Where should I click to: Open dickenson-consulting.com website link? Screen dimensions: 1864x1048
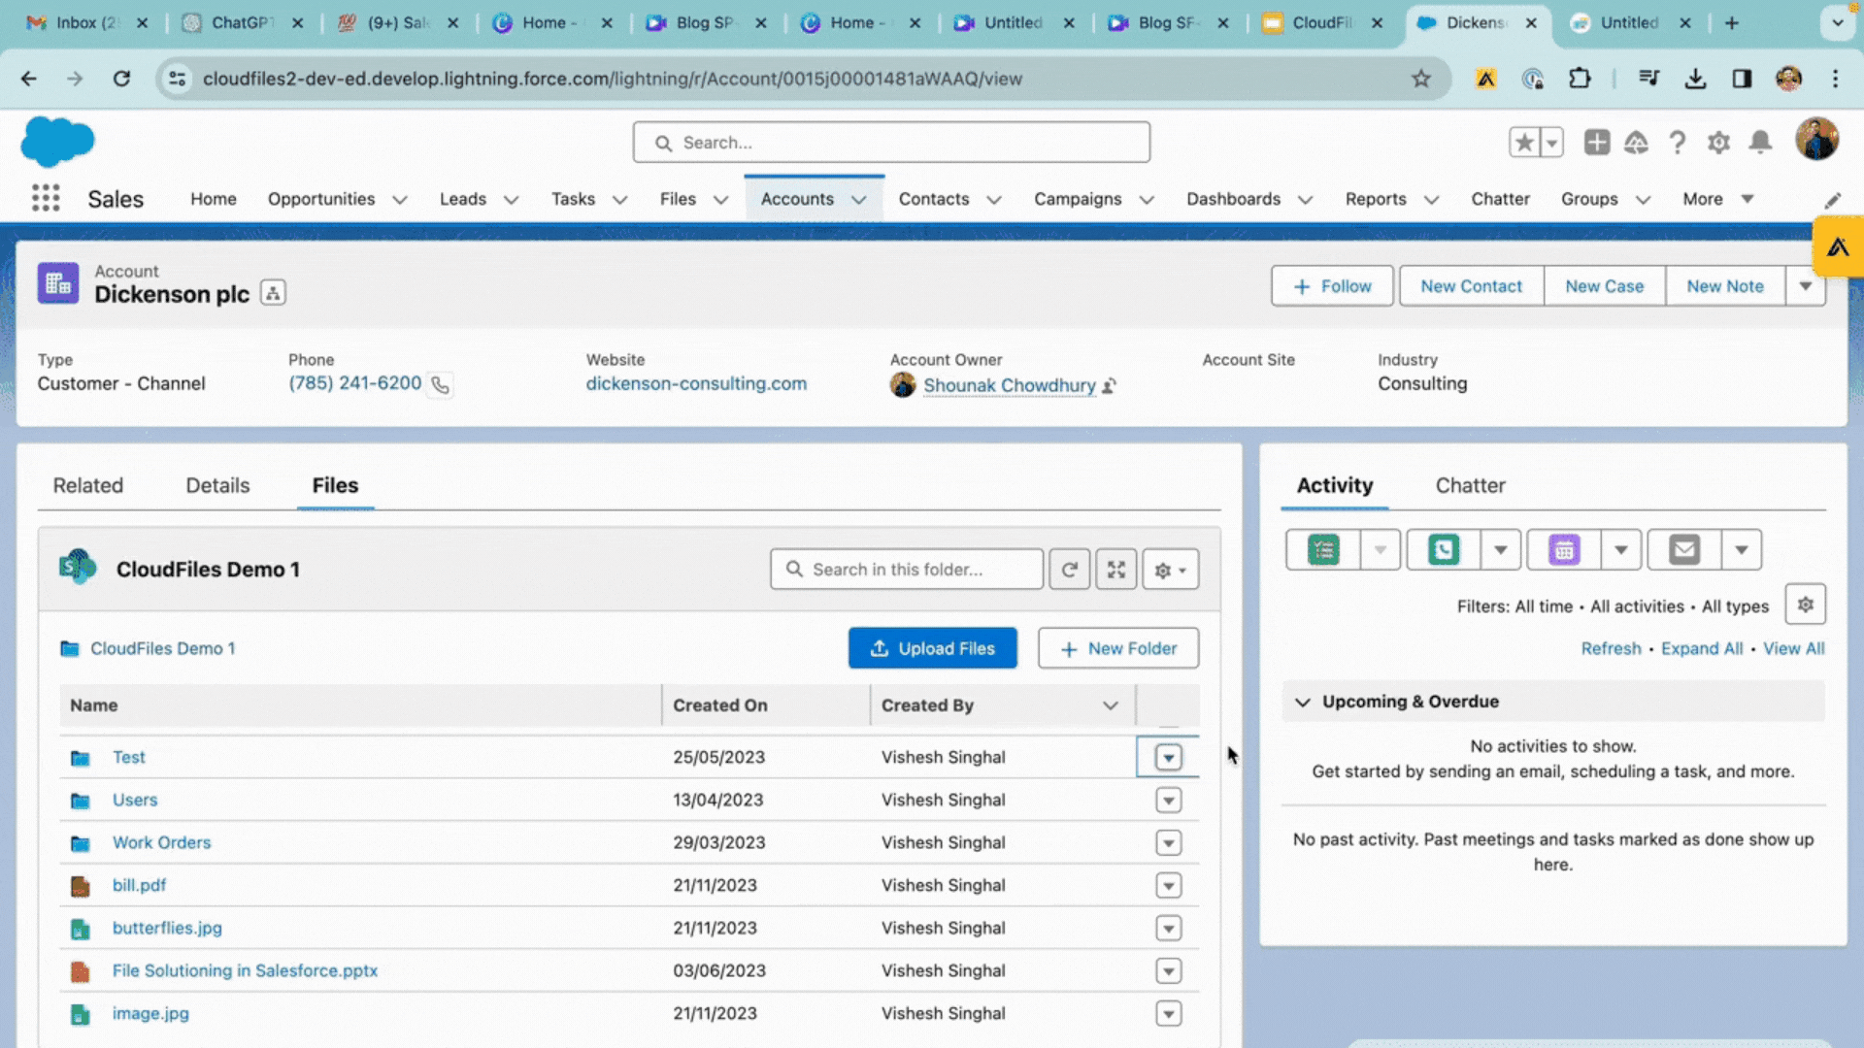click(696, 383)
